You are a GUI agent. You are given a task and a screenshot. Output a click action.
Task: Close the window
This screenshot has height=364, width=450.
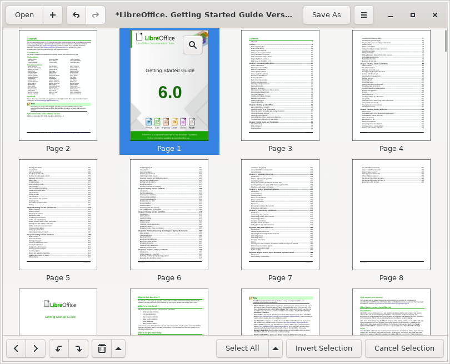[435, 15]
